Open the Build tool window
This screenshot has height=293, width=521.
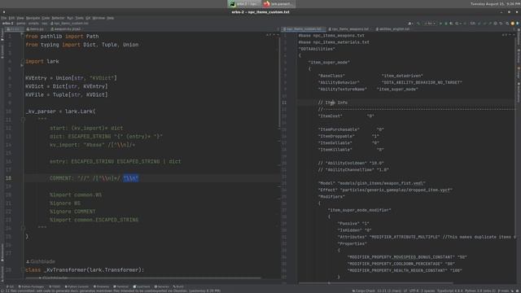(x=178, y=286)
